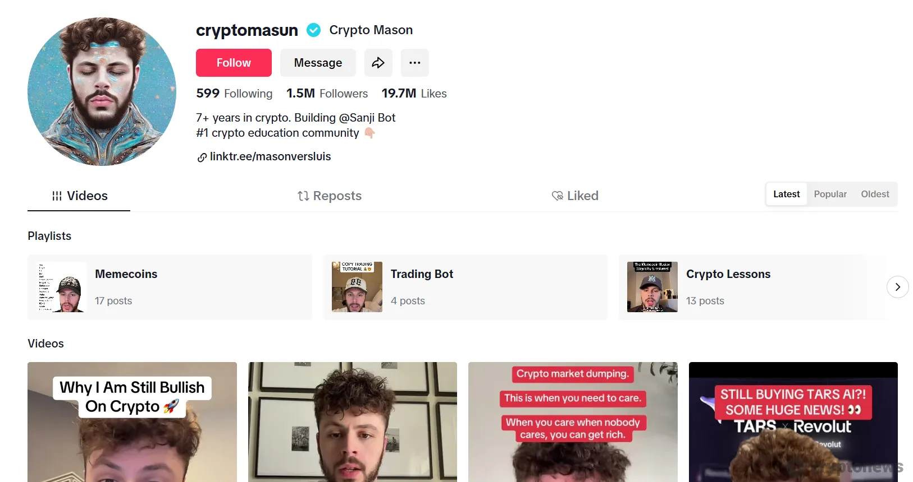Image resolution: width=913 pixels, height=482 pixels.
Task: Click the share arrow icon button
Action: pos(378,63)
